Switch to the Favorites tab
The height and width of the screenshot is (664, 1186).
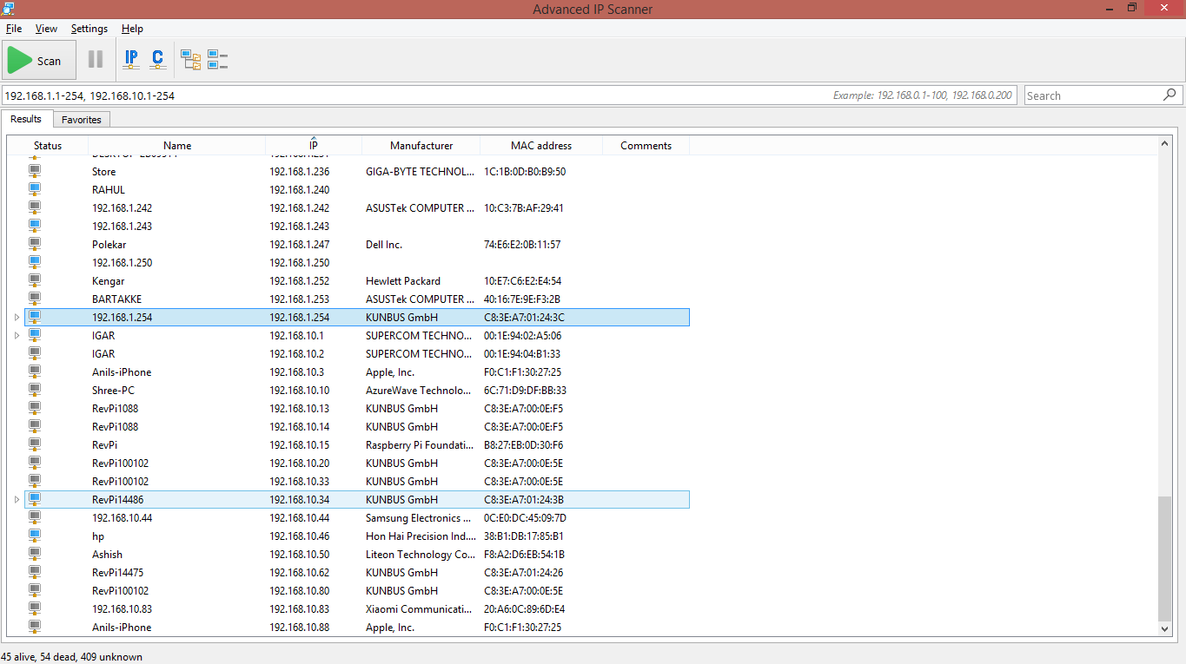point(82,120)
